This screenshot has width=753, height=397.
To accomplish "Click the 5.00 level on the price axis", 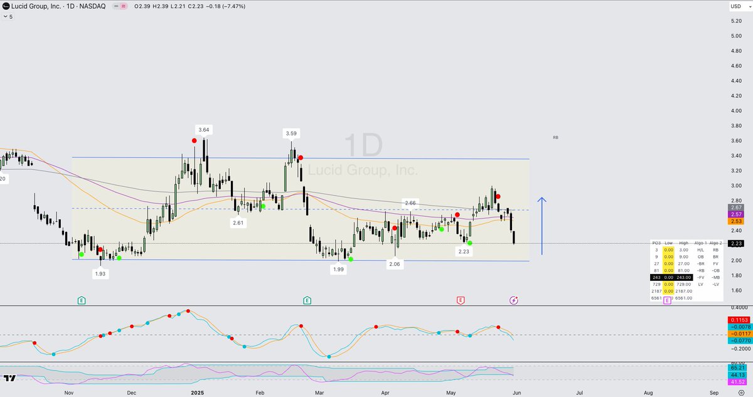I will [736, 36].
